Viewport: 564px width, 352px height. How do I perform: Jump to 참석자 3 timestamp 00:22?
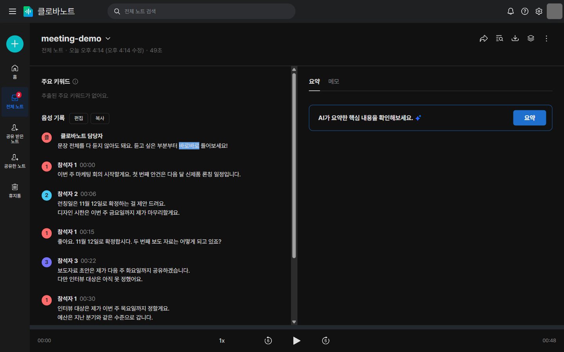click(x=88, y=261)
